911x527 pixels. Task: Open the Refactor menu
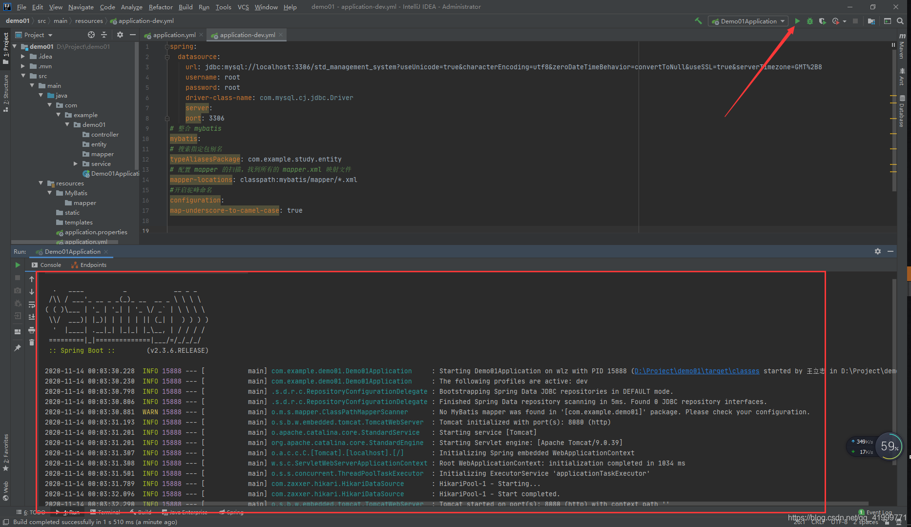tap(161, 7)
